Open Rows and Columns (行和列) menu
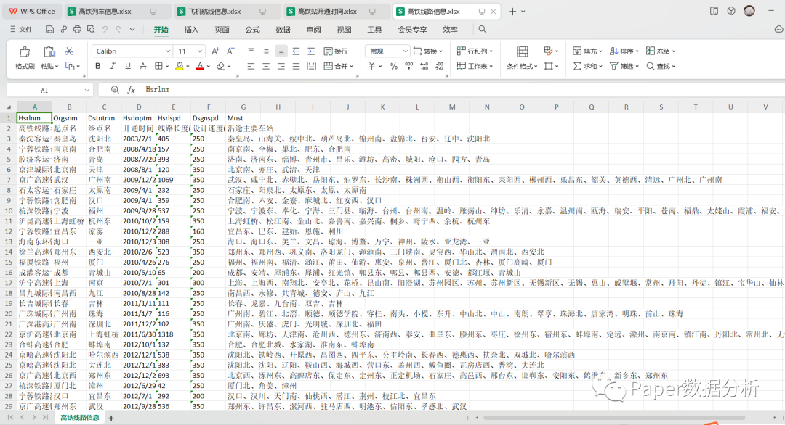 pyautogui.click(x=475, y=51)
